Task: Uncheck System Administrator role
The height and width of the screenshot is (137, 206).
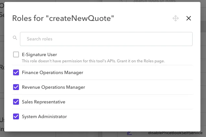Action: click(x=16, y=116)
